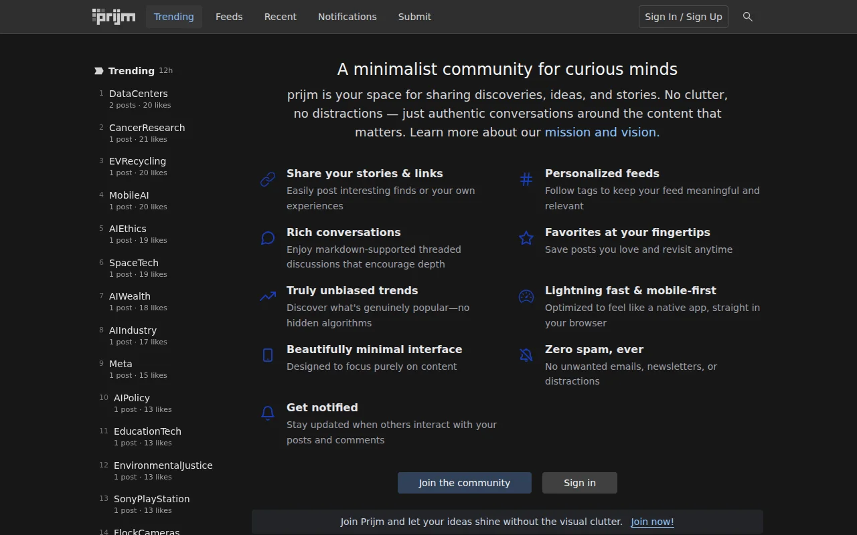This screenshot has width=857, height=535.
Task: Click the Sign in button below features
Action: (x=580, y=483)
